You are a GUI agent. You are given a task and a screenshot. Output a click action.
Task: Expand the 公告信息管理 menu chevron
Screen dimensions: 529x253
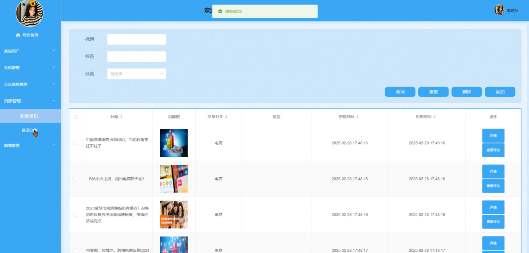(x=54, y=84)
